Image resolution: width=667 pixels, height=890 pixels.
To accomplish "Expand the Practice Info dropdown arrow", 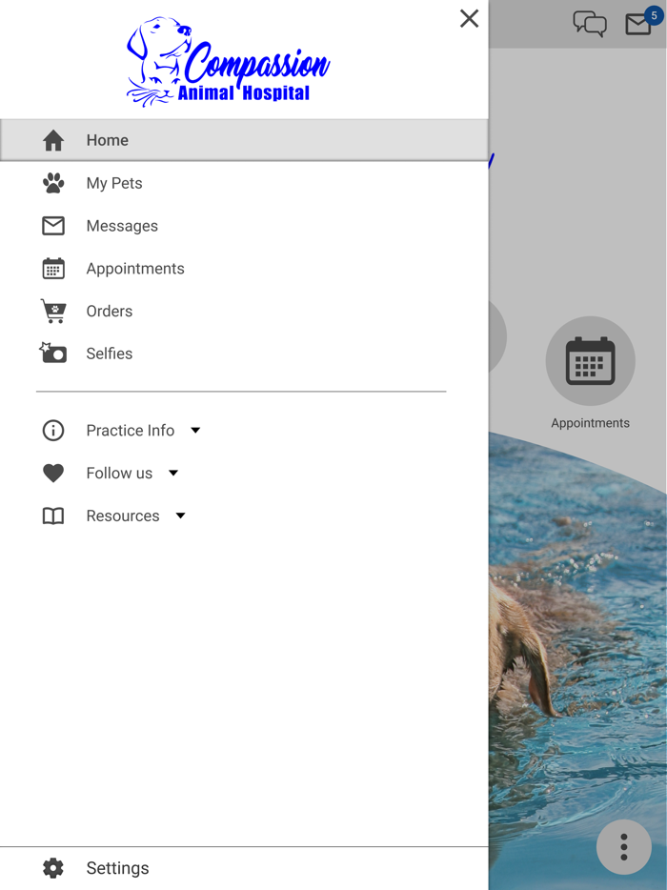I will (x=195, y=431).
